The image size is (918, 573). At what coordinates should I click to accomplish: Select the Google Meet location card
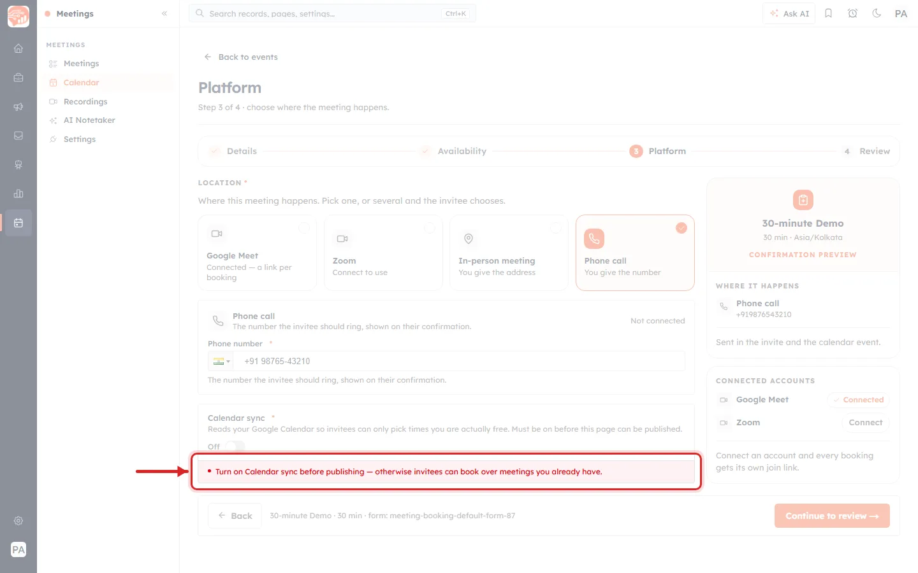[x=257, y=253]
